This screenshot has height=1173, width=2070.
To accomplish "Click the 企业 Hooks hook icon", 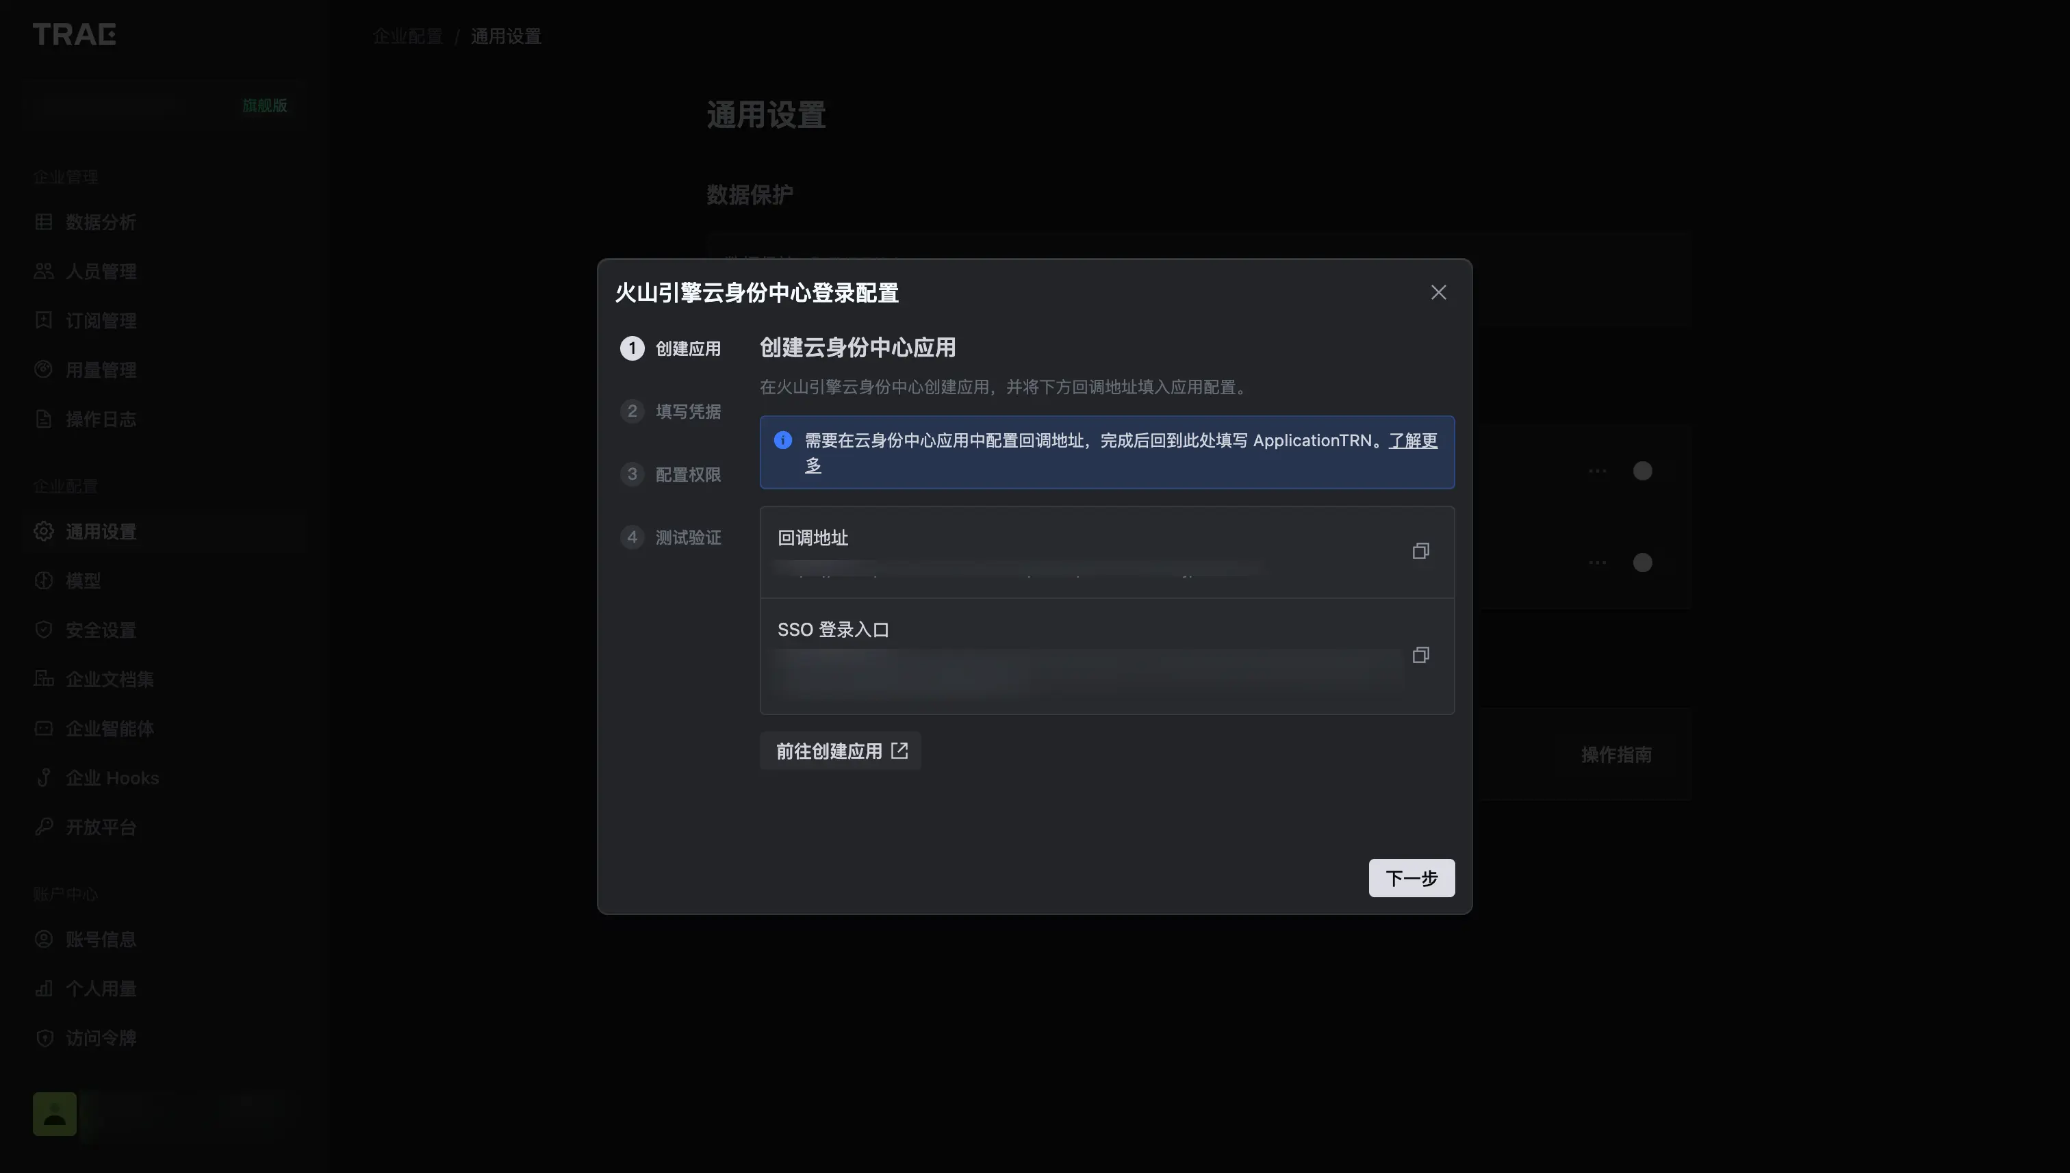I will tap(44, 778).
